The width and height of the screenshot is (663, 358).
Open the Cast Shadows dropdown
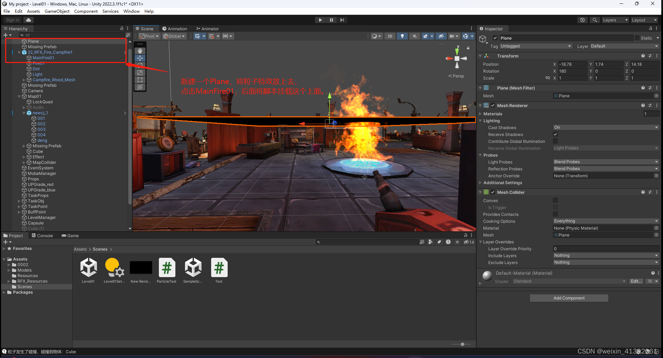(x=606, y=127)
